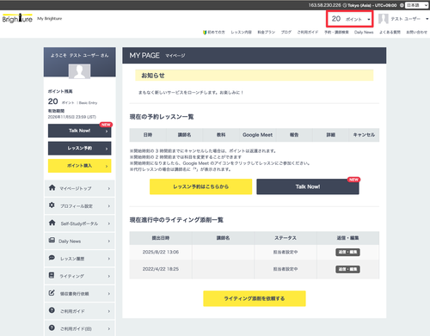This screenshot has height=336, width=430.
Task: Click the user avatar thumbnail in the sidebar
Action: coord(80,70)
